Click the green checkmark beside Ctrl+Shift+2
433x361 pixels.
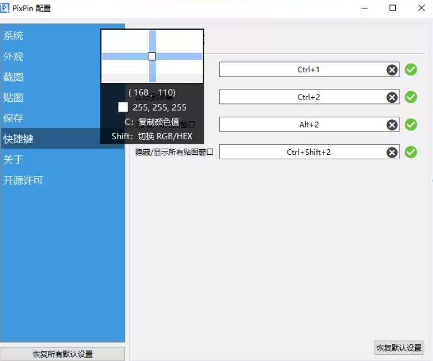411,152
